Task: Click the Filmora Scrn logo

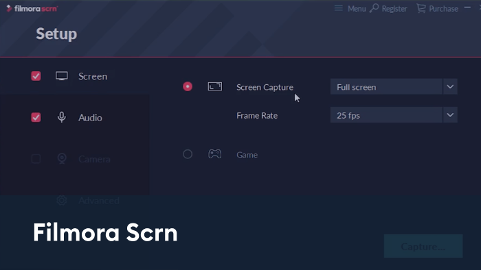Action: pyautogui.click(x=32, y=8)
